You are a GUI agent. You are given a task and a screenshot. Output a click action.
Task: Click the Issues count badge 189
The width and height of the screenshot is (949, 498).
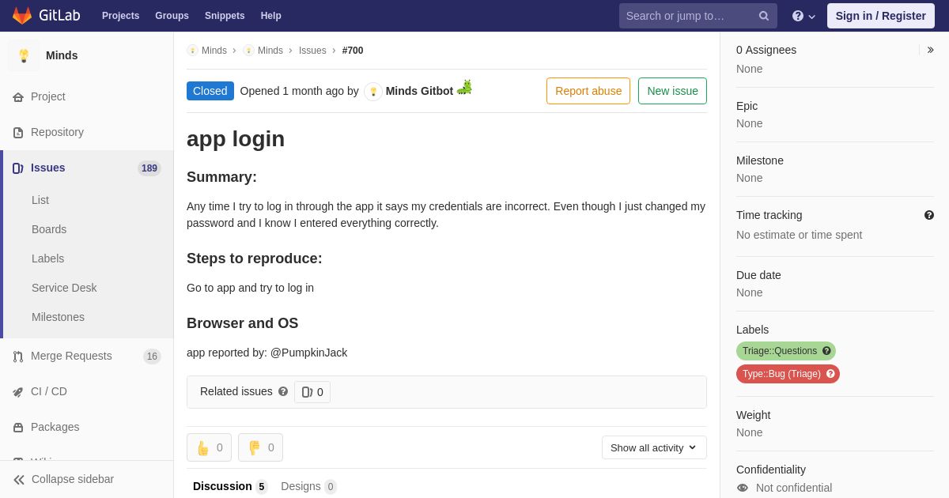point(149,168)
